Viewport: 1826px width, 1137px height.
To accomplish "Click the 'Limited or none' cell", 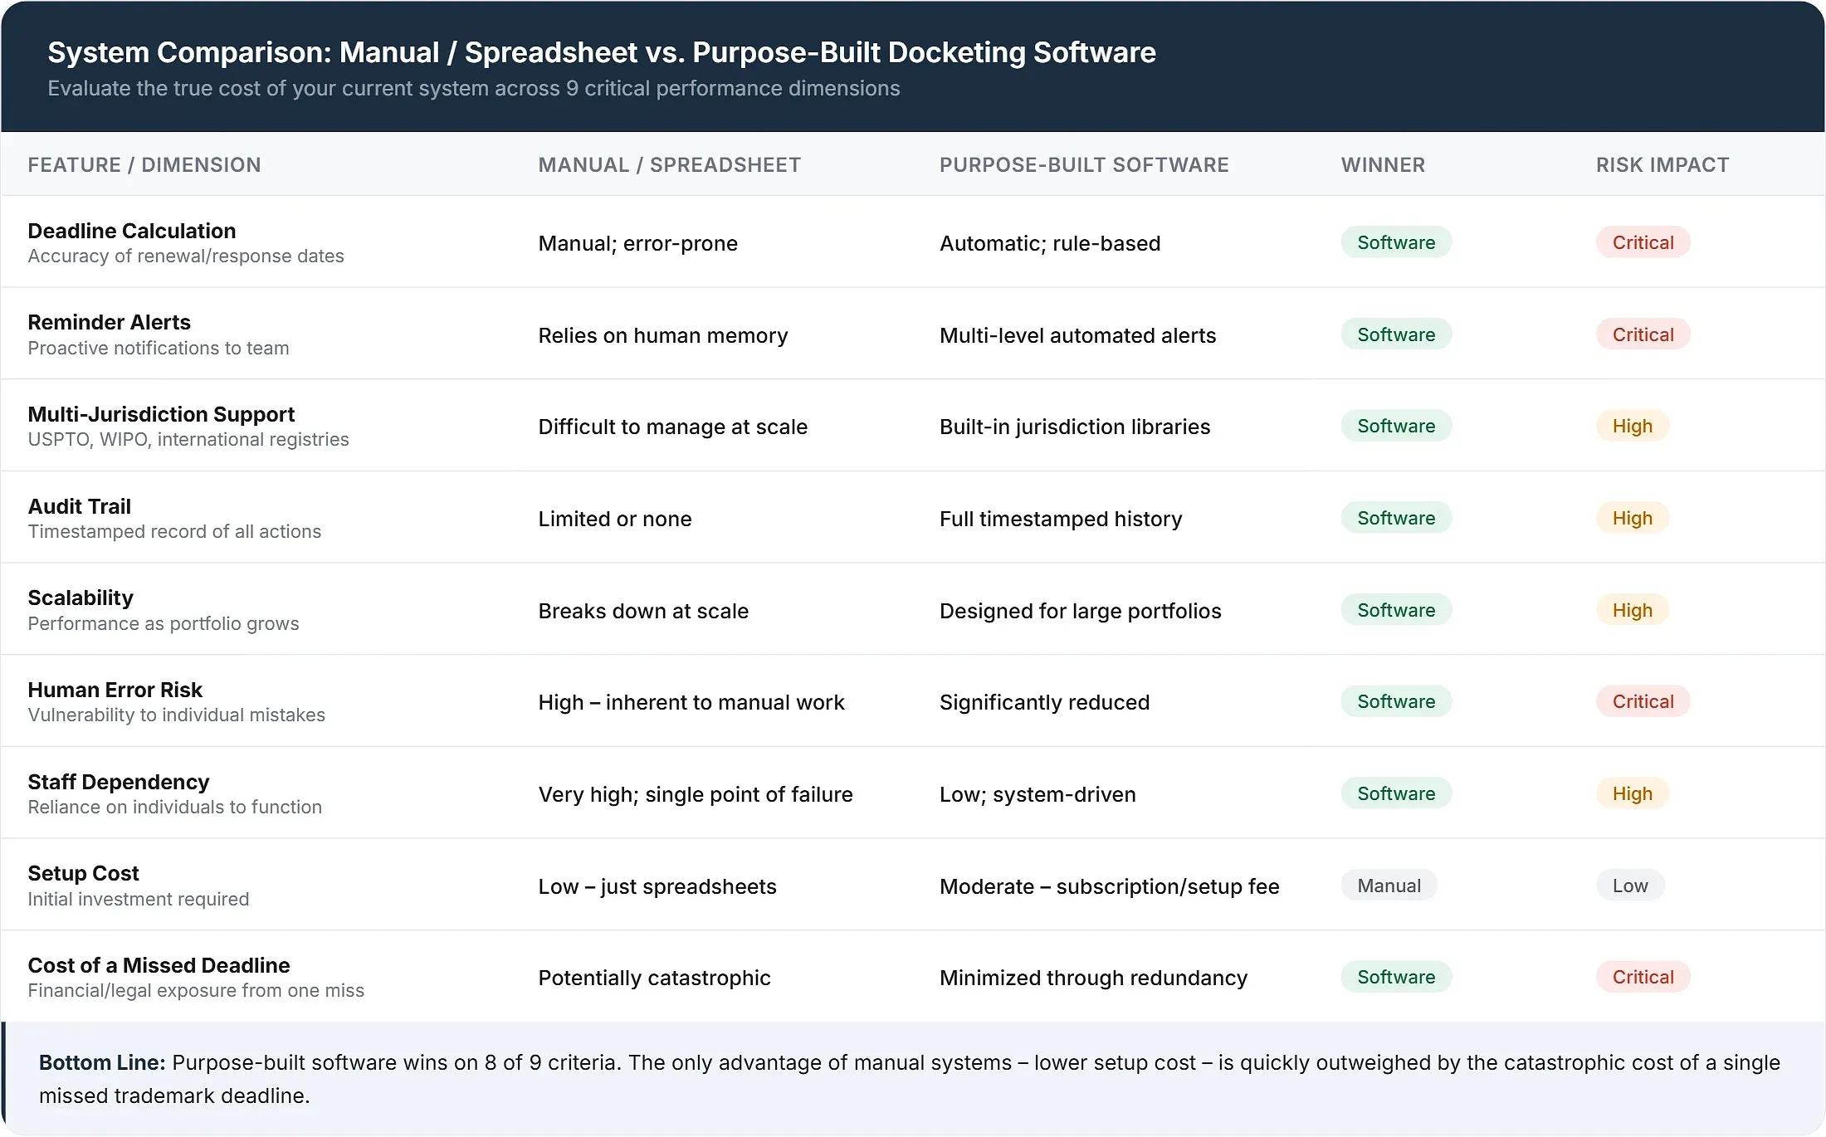I will click(x=614, y=519).
